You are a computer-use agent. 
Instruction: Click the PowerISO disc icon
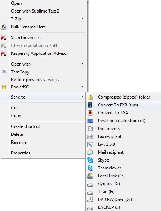click(4, 87)
